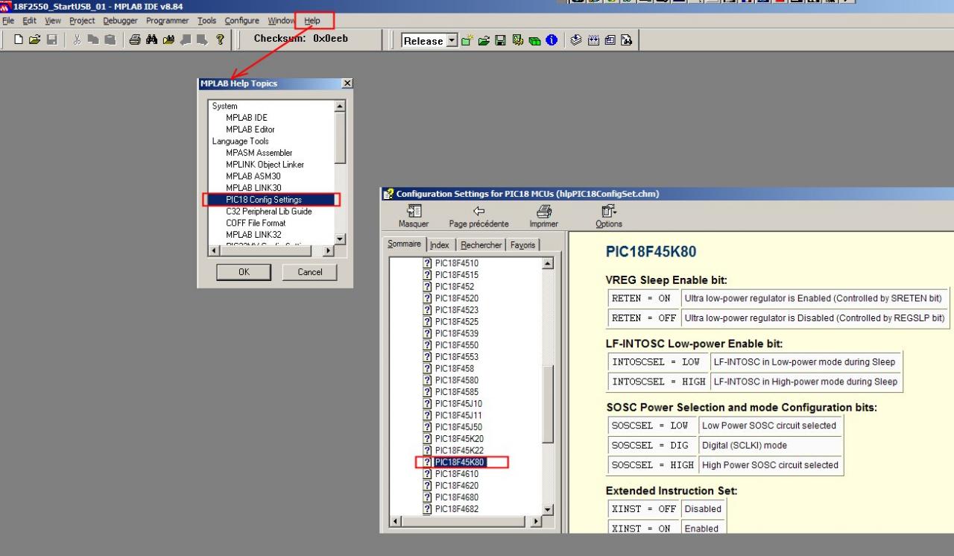Click Cancel in MPLAB Help Topics
This screenshot has height=556, width=954.
click(x=309, y=272)
